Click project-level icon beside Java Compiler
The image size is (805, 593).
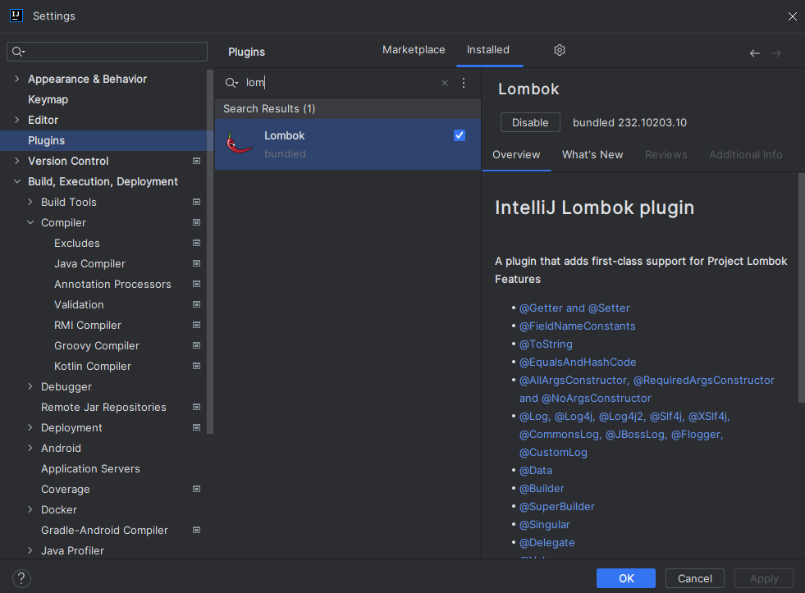(196, 263)
